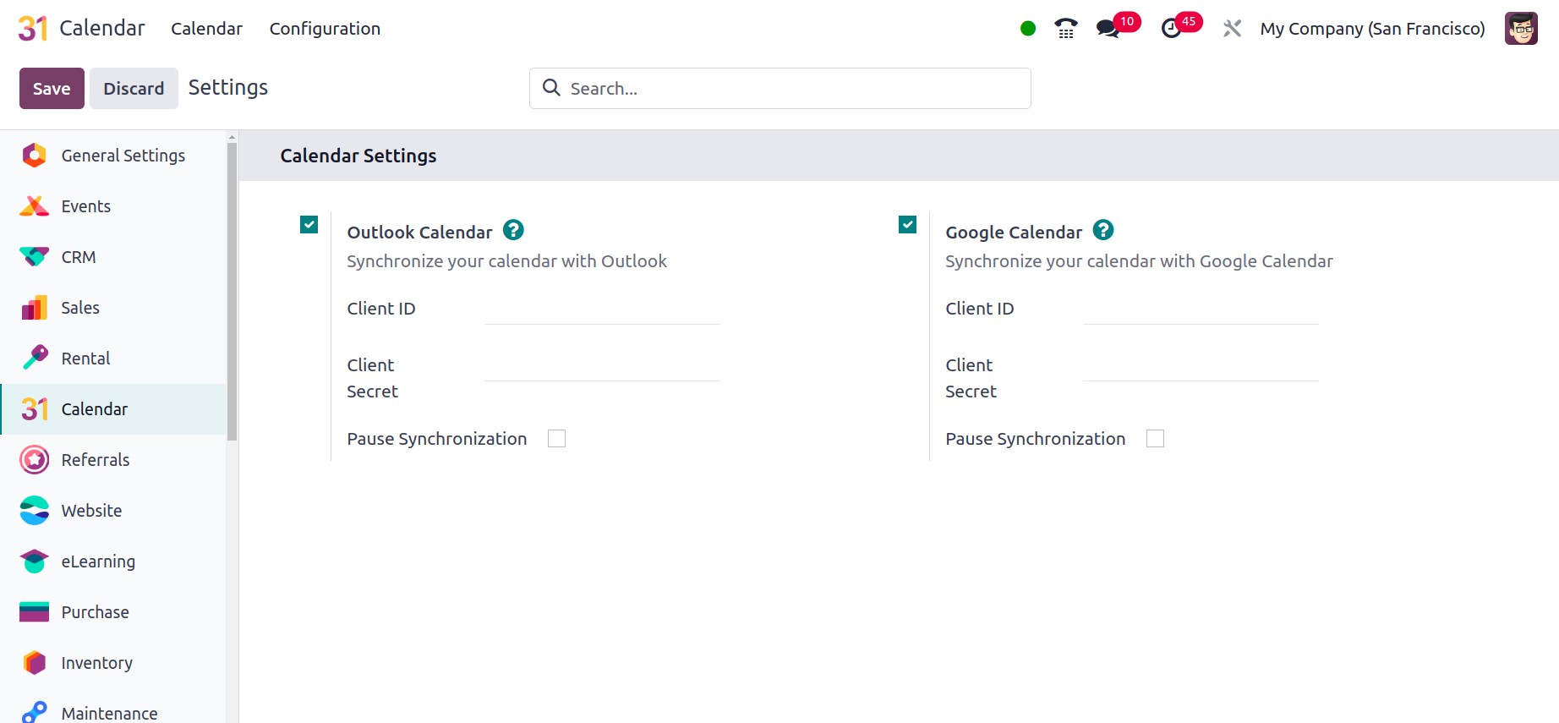Focus the Google Client ID field
Image resolution: width=1559 pixels, height=723 pixels.
1201,309
